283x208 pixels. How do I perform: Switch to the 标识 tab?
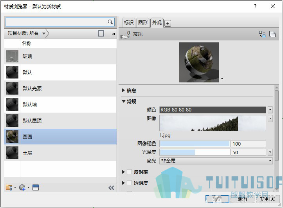129,23
